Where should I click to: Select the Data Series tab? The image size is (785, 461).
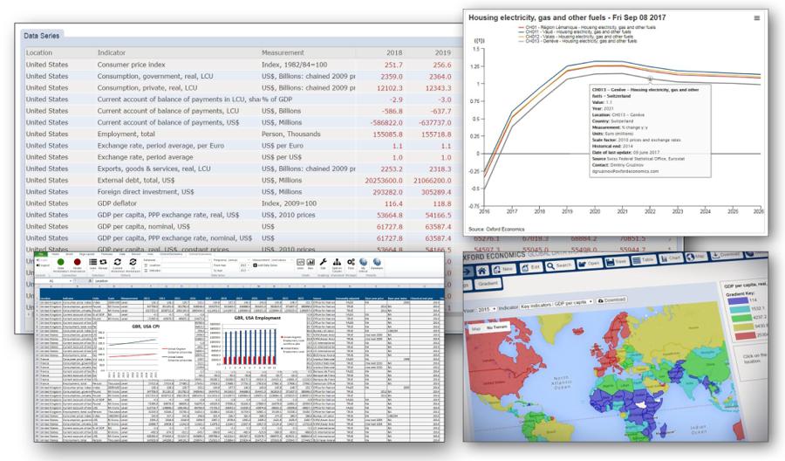click(42, 36)
